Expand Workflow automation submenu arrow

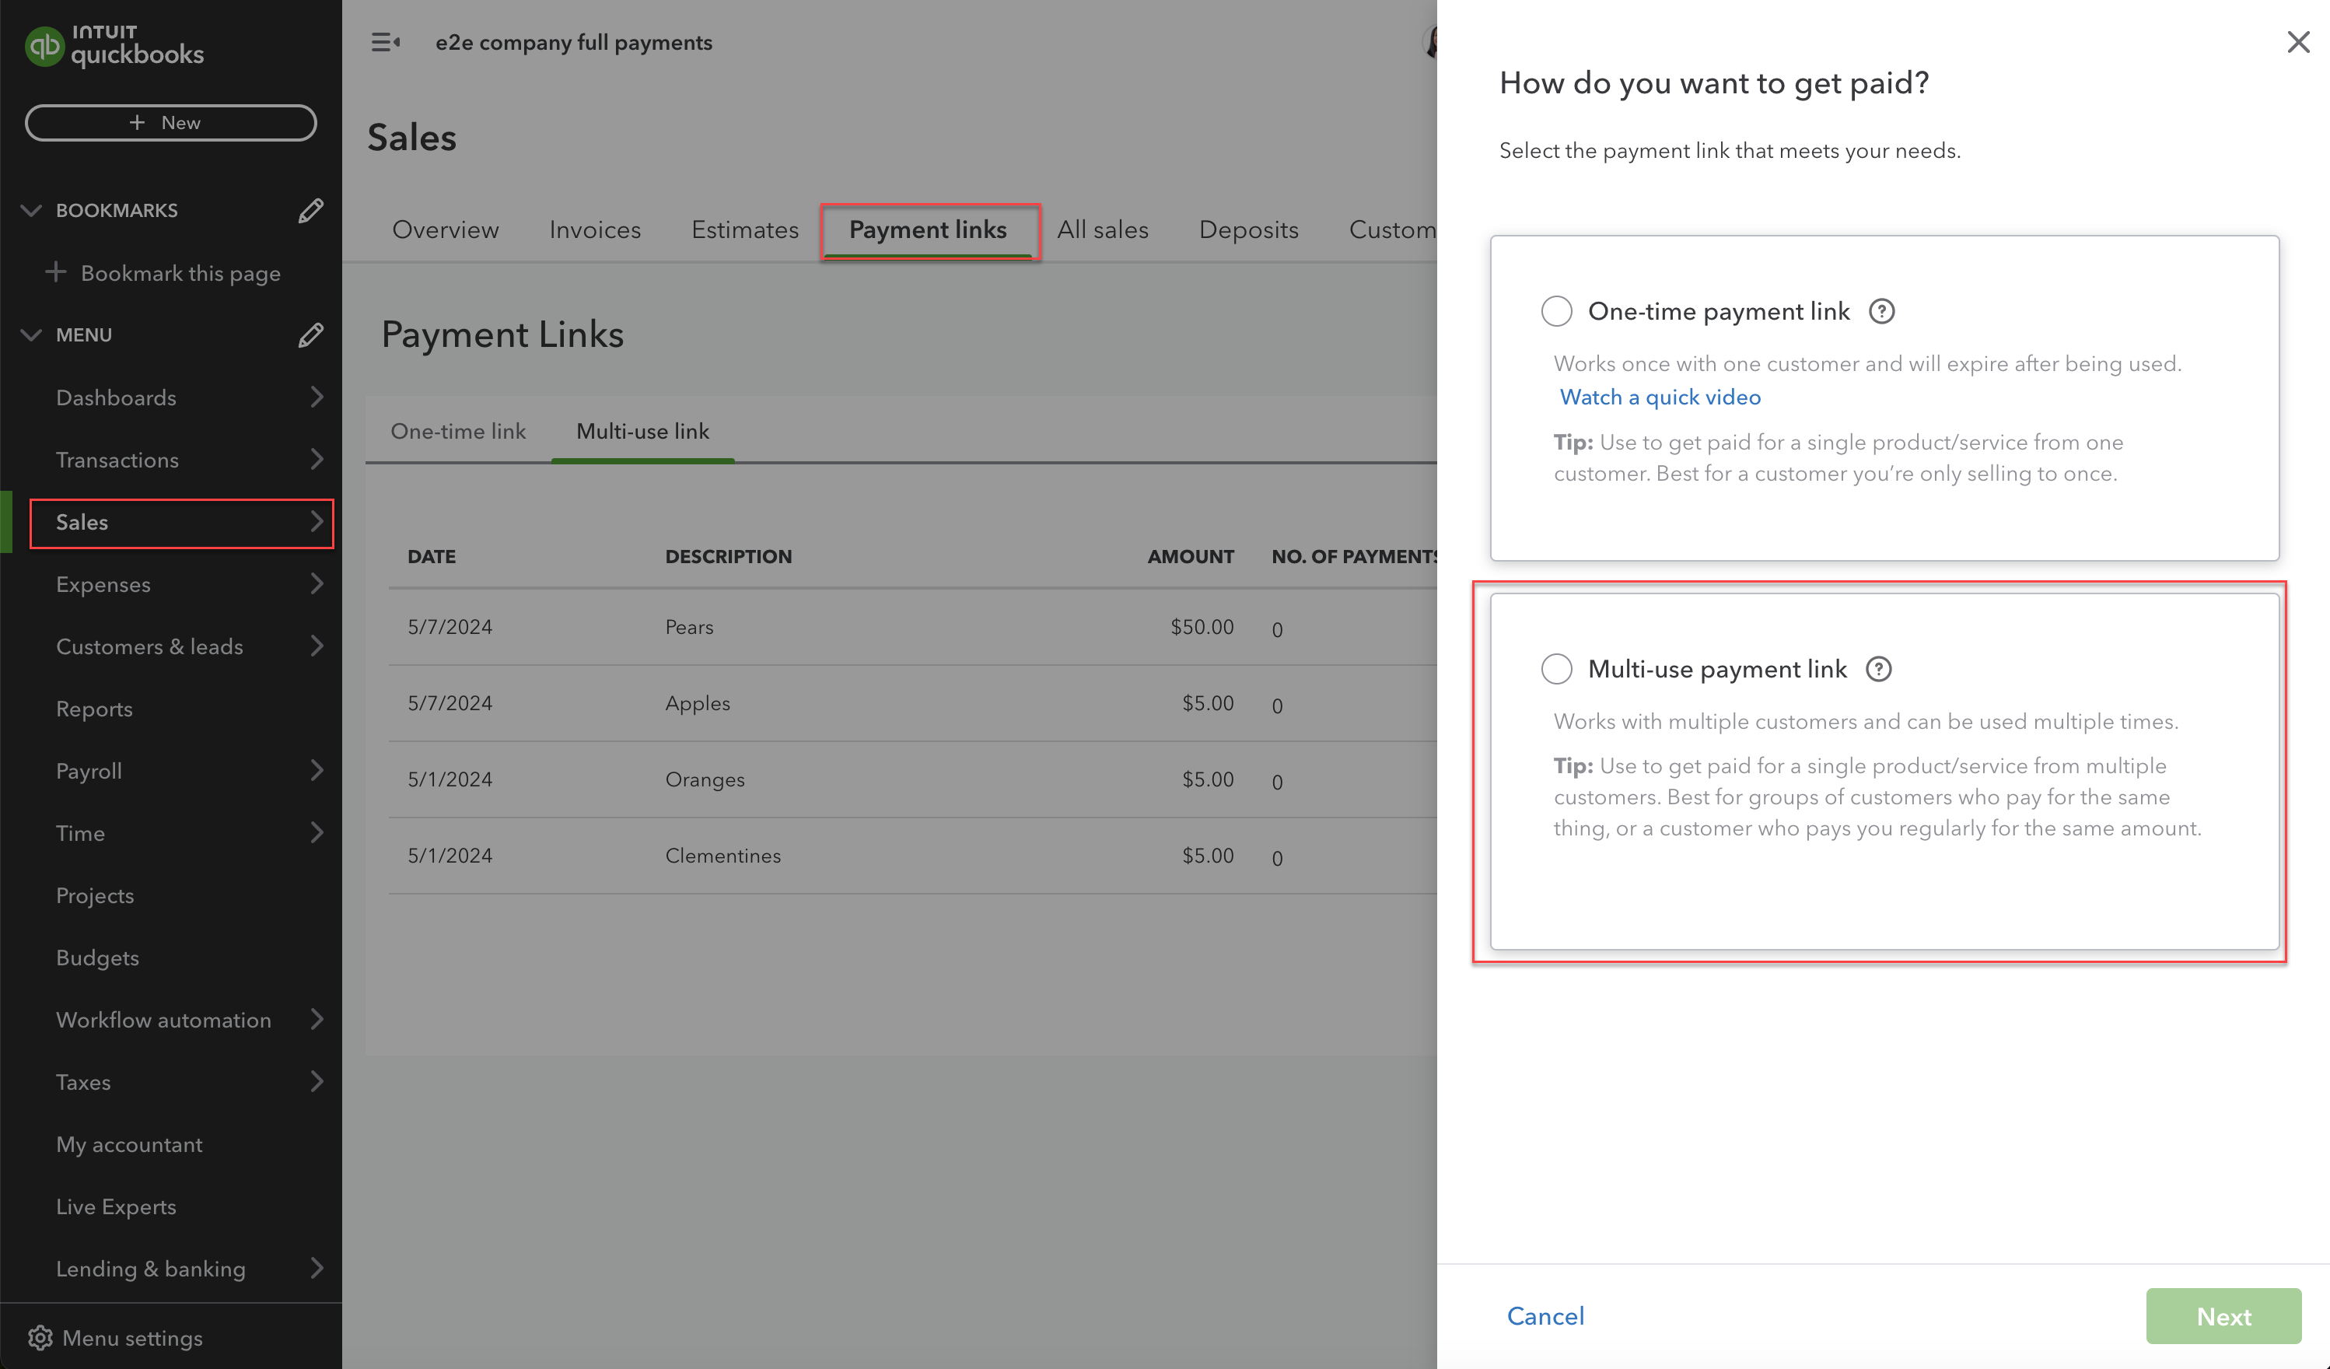pyautogui.click(x=317, y=1019)
